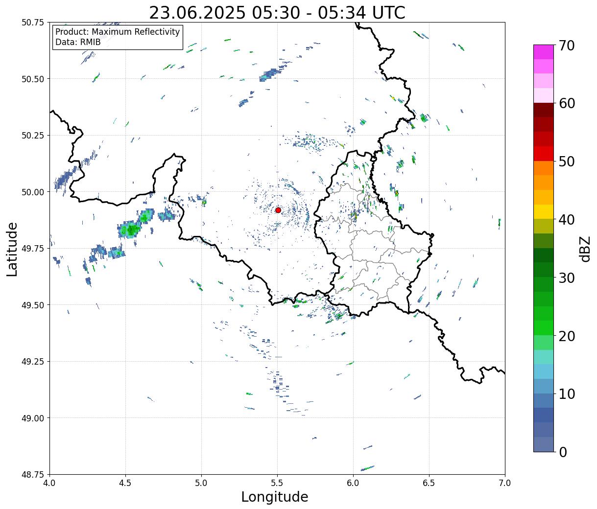The height and width of the screenshot is (509, 597).
Task: Click longitude tick label 6.0
Action: 353,483
